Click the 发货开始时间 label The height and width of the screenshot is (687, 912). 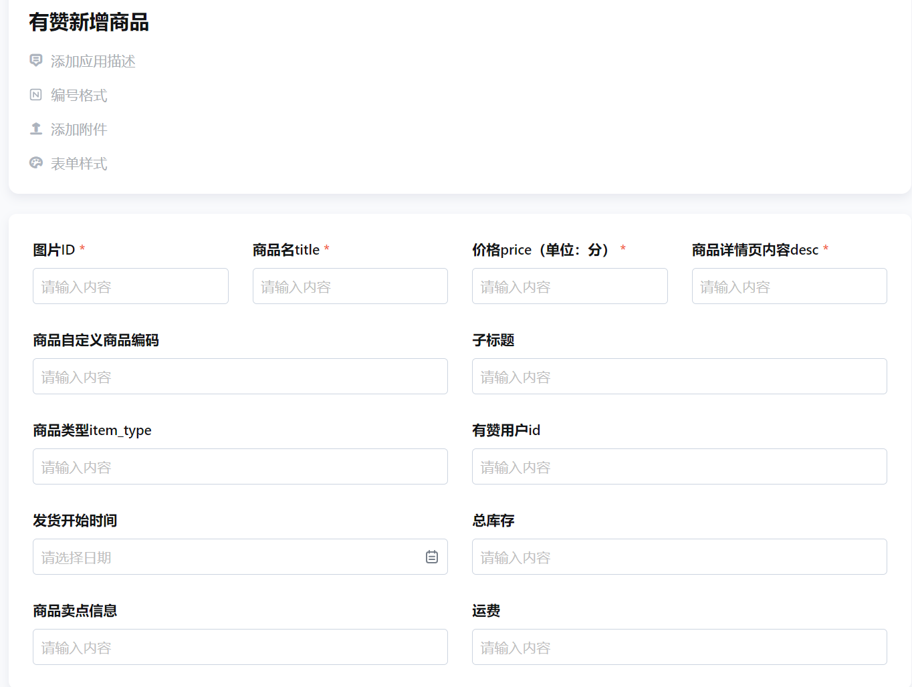tap(75, 521)
